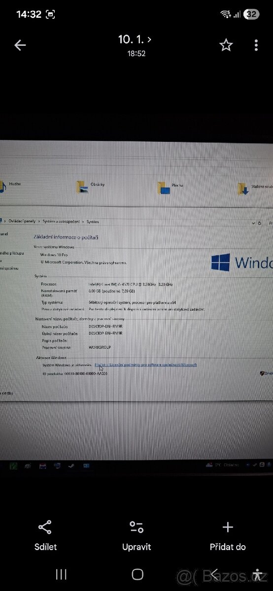This screenshot has height=591, width=273.
Task: Click the Microsoft Corporation copyright line
Action: click(83, 263)
